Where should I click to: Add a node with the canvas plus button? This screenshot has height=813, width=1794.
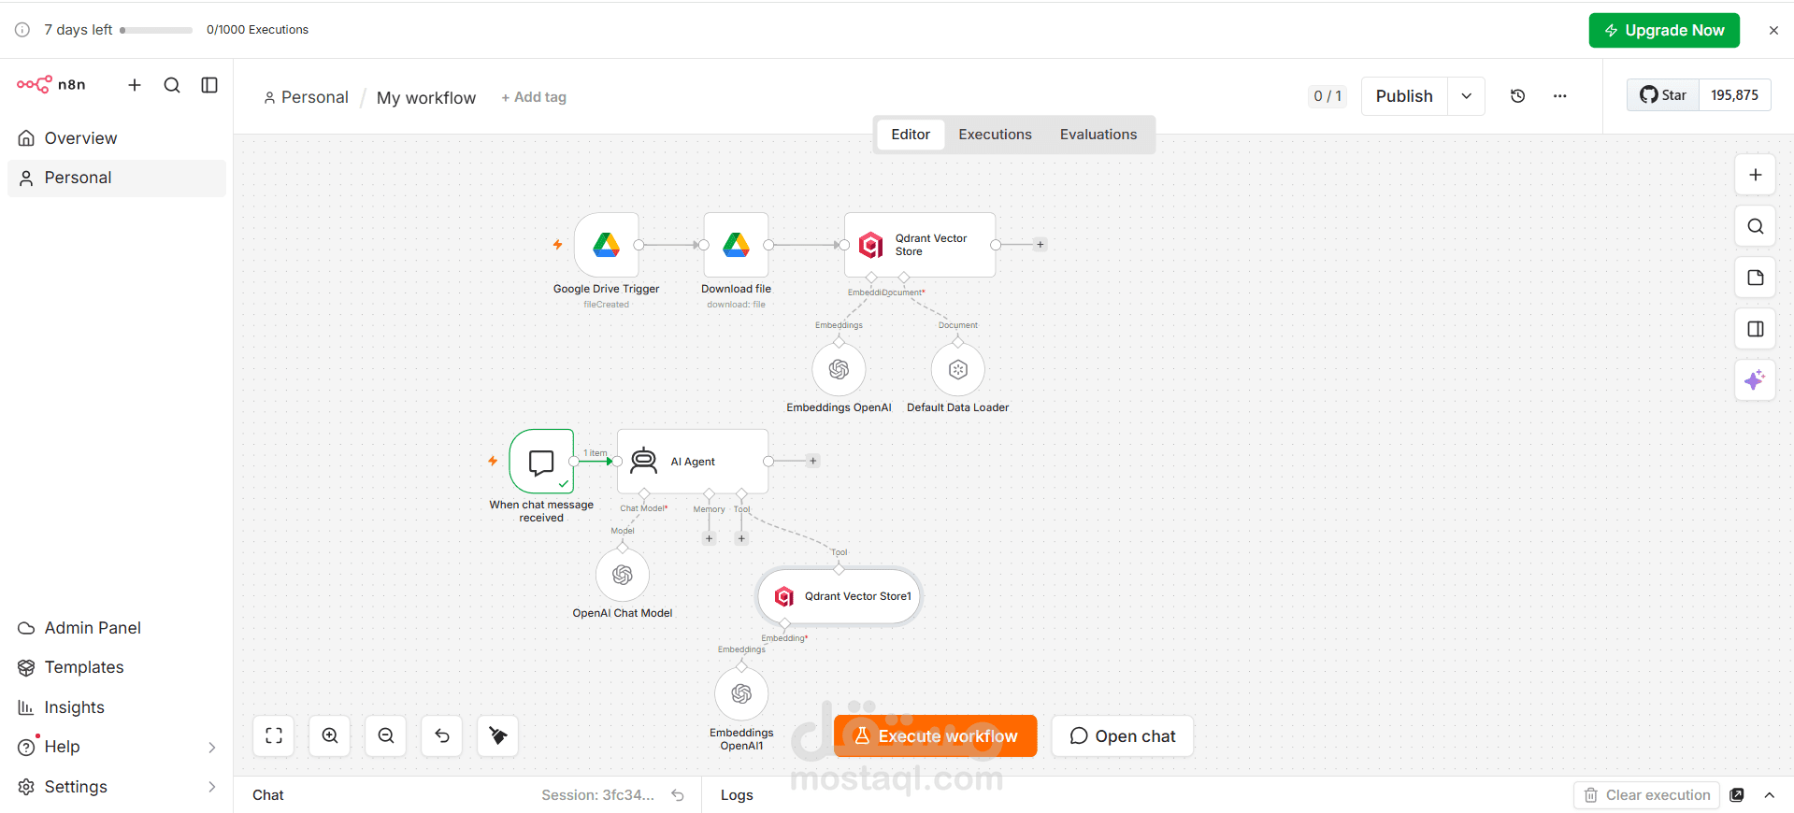pyautogui.click(x=1756, y=175)
